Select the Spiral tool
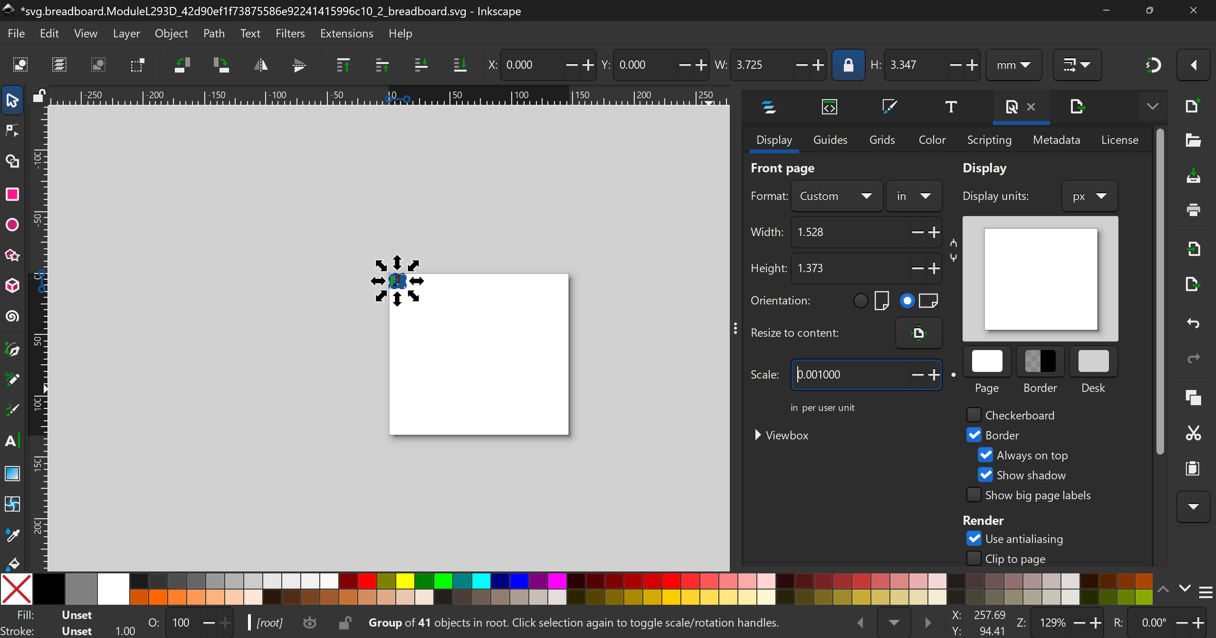 [12, 316]
